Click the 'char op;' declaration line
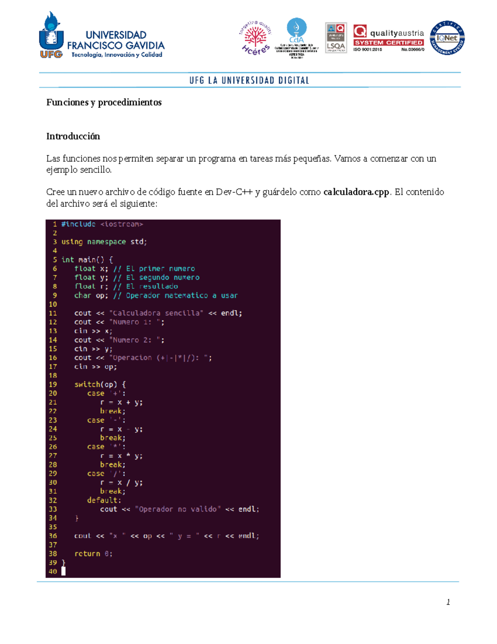The height and width of the screenshot is (644, 497). (x=156, y=295)
